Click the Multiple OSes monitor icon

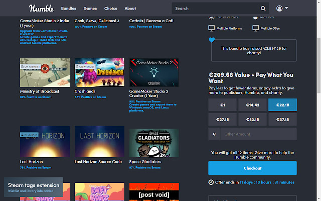[255, 28]
